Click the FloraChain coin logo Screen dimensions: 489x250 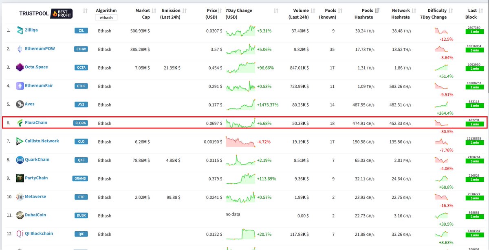click(20, 123)
